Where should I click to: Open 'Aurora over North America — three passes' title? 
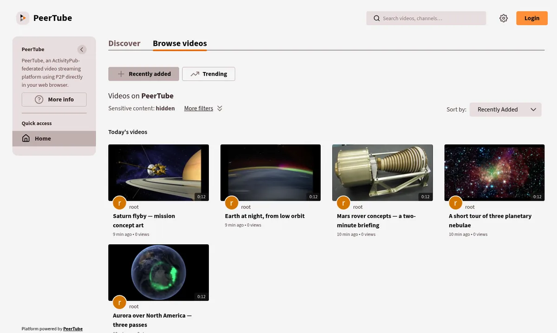click(152, 320)
